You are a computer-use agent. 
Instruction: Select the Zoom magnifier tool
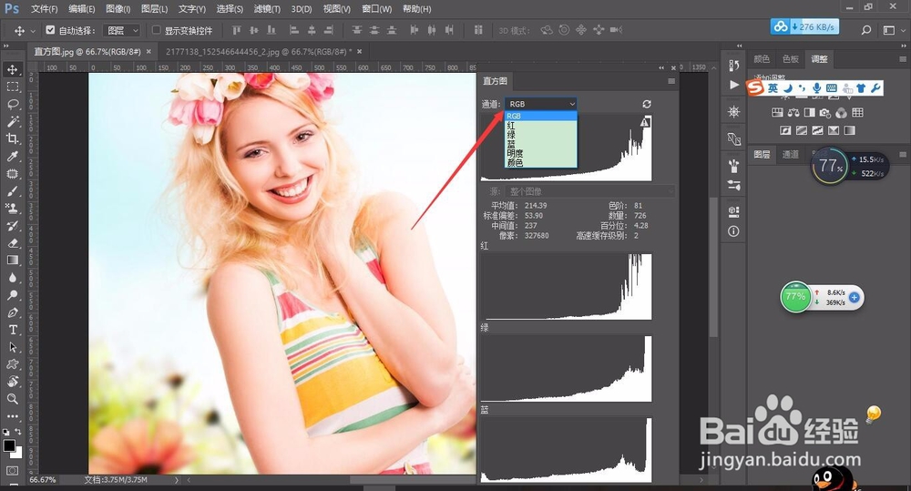pos(12,399)
